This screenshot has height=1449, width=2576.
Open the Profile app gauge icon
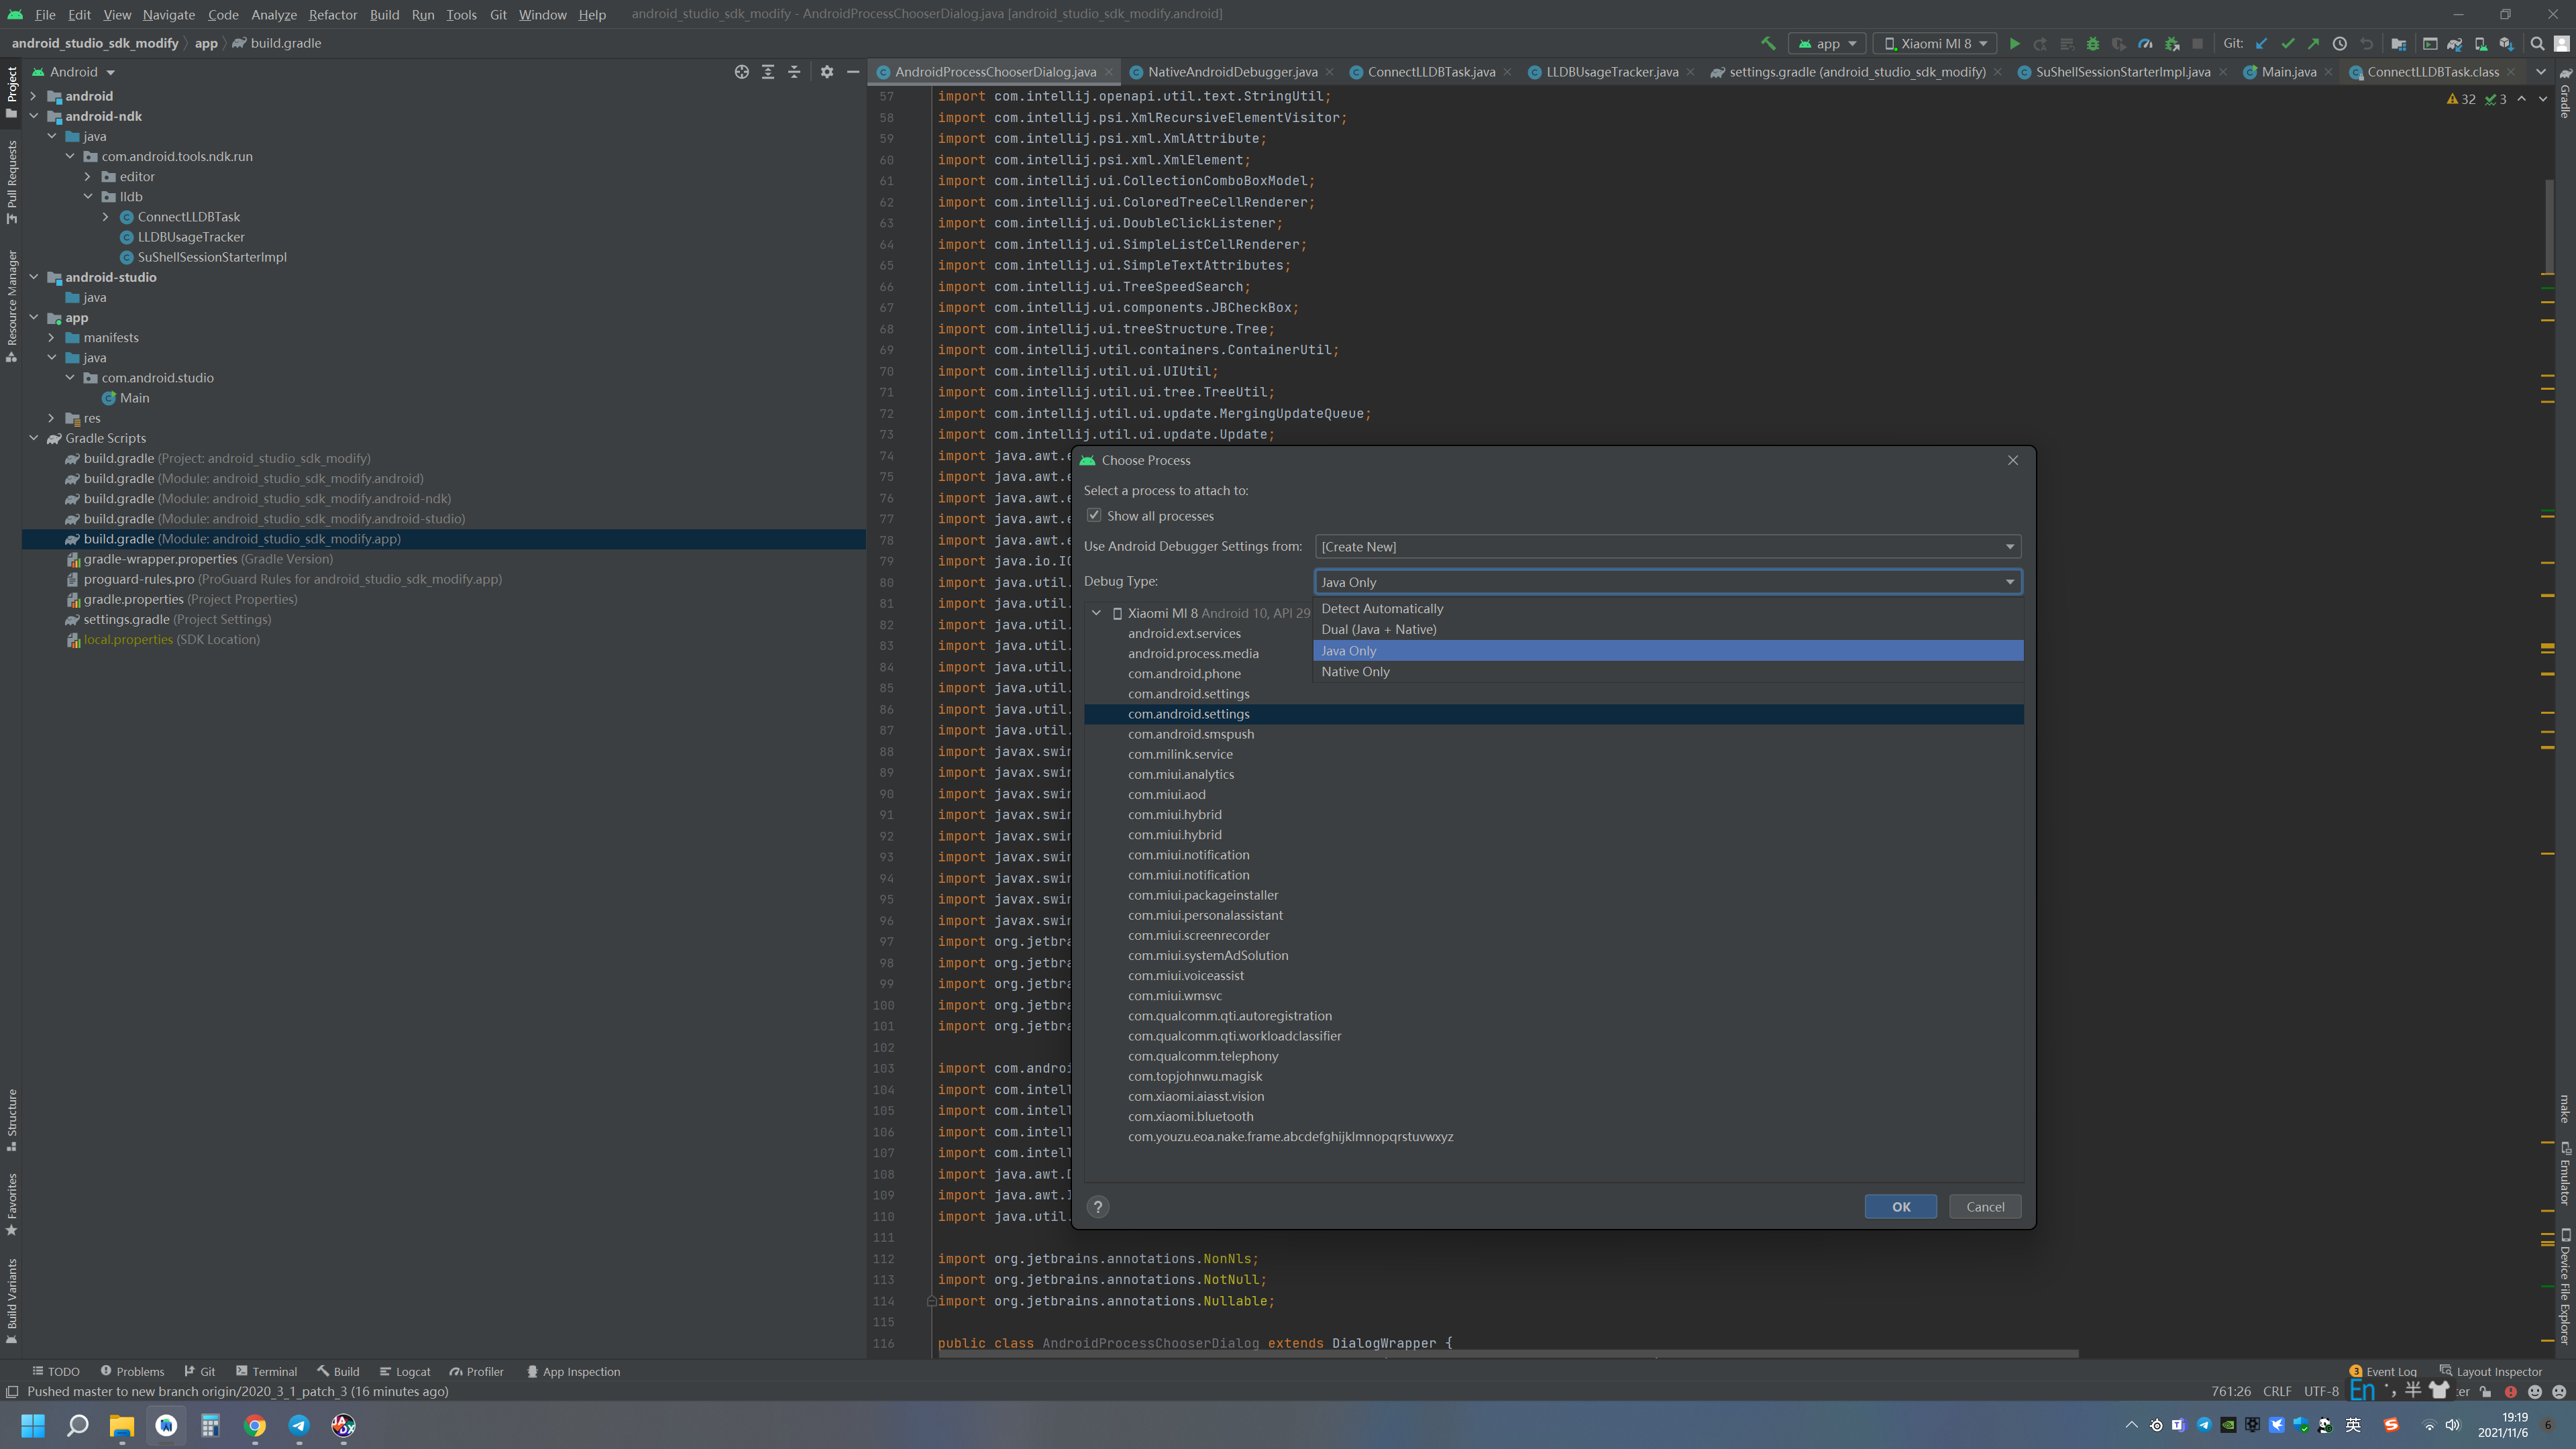(2145, 43)
